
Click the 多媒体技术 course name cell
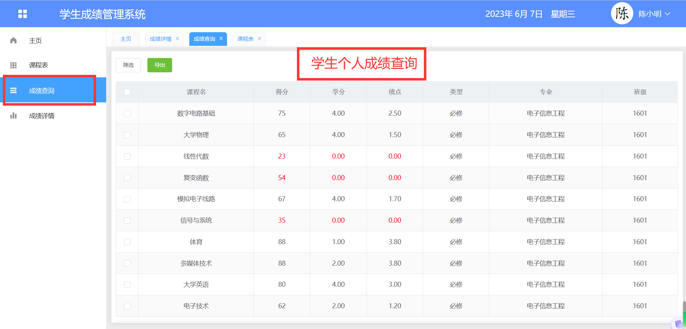pos(196,263)
